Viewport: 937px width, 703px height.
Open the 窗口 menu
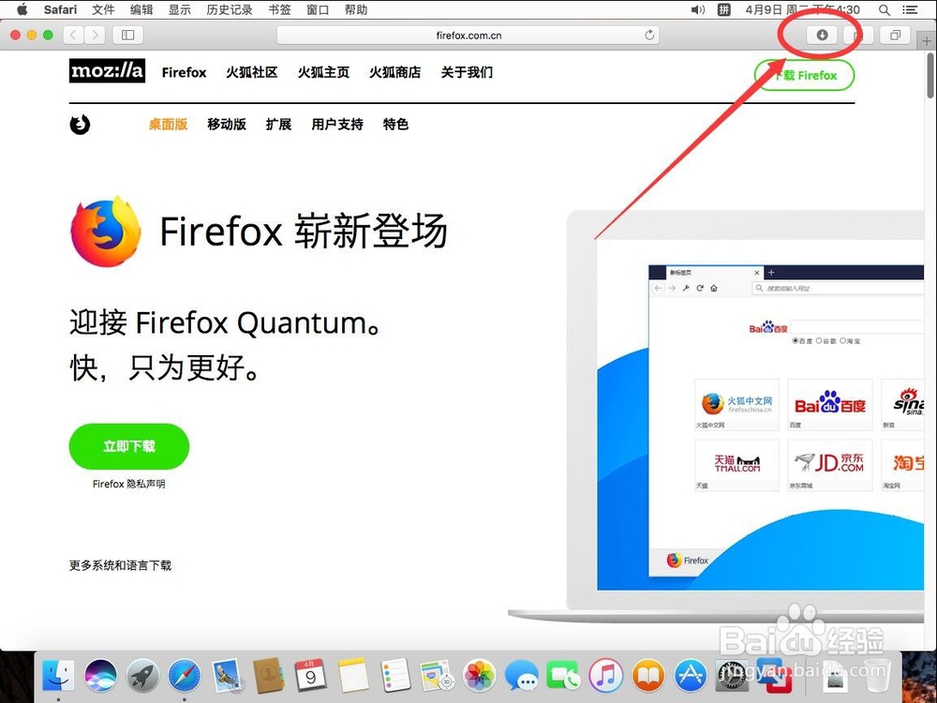318,9
